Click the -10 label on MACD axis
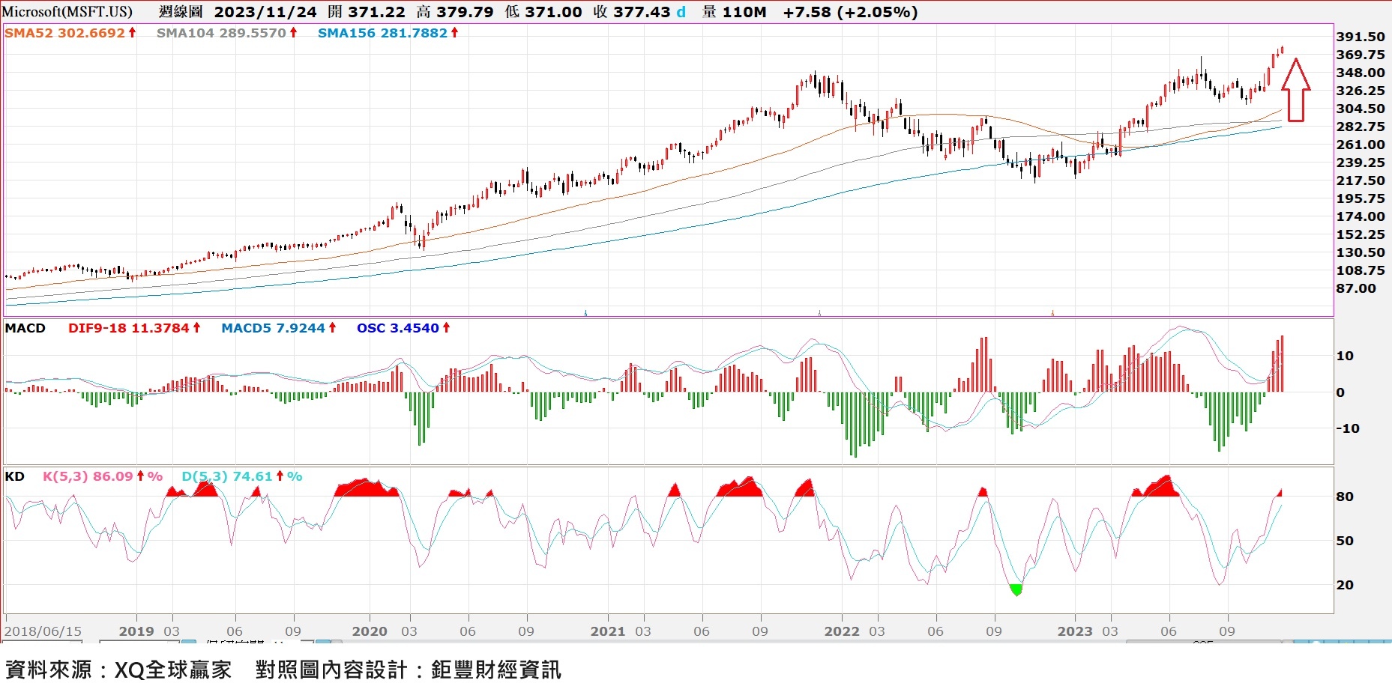The width and height of the screenshot is (1392, 689). click(x=1348, y=428)
